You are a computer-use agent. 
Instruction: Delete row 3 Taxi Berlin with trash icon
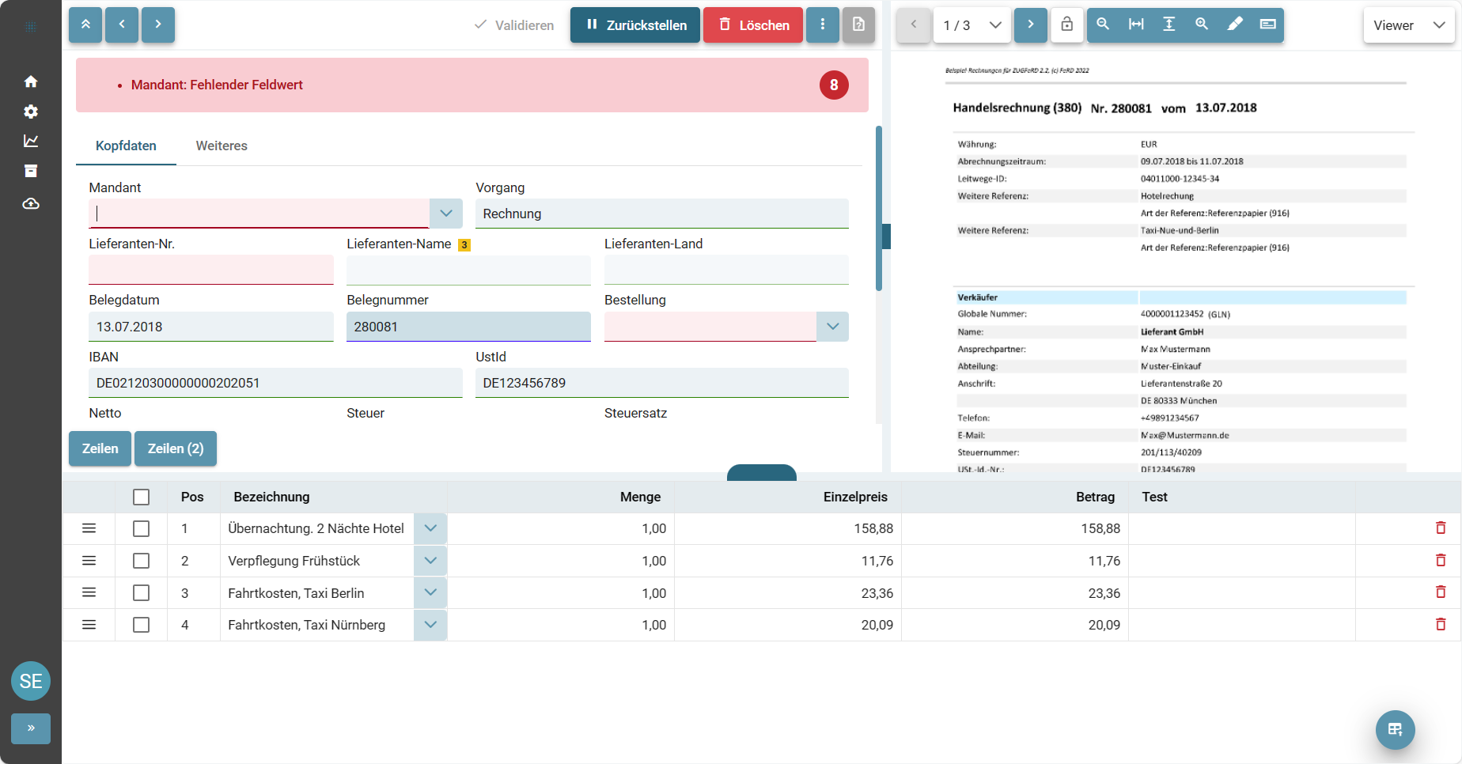[x=1441, y=592]
